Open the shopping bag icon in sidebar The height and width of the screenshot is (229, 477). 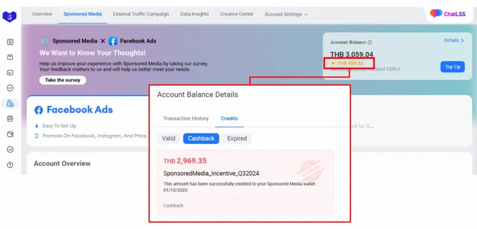10,57
